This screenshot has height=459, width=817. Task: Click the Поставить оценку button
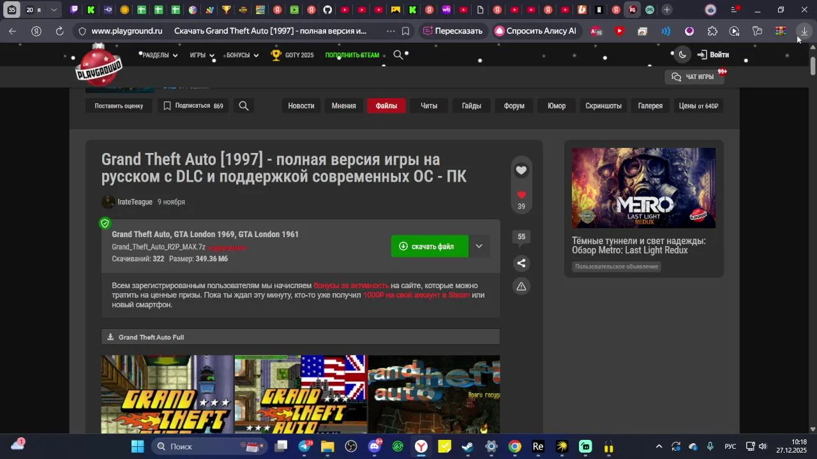(x=119, y=106)
